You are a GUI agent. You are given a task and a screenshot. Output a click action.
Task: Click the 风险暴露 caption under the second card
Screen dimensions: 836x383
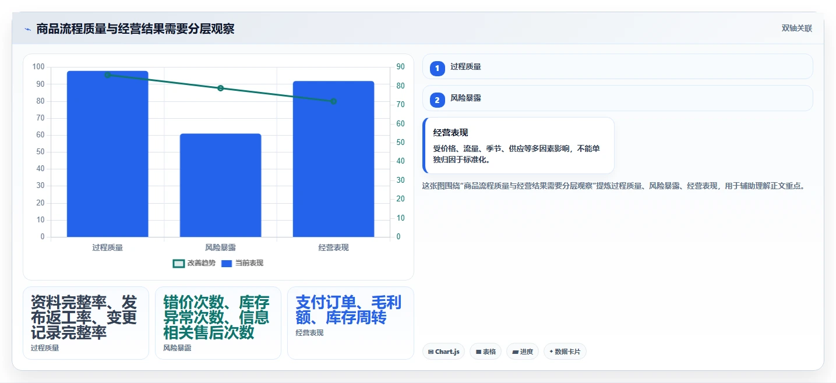point(177,348)
